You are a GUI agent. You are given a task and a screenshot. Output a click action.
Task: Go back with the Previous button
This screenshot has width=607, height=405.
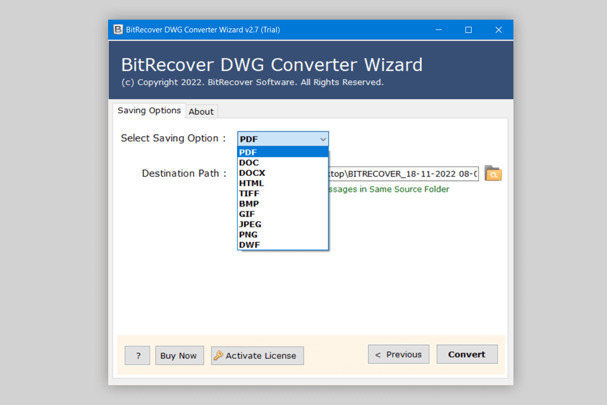click(x=398, y=354)
